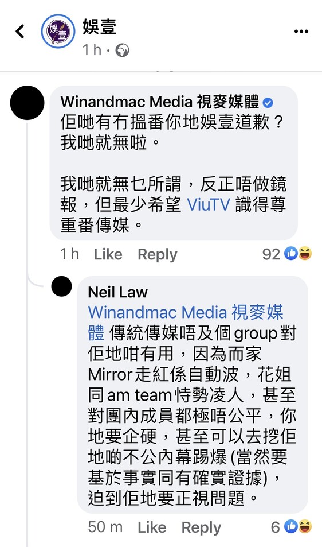Go back using the left chevron arrow
Viewport: 322px width, 547px height.
(x=20, y=32)
